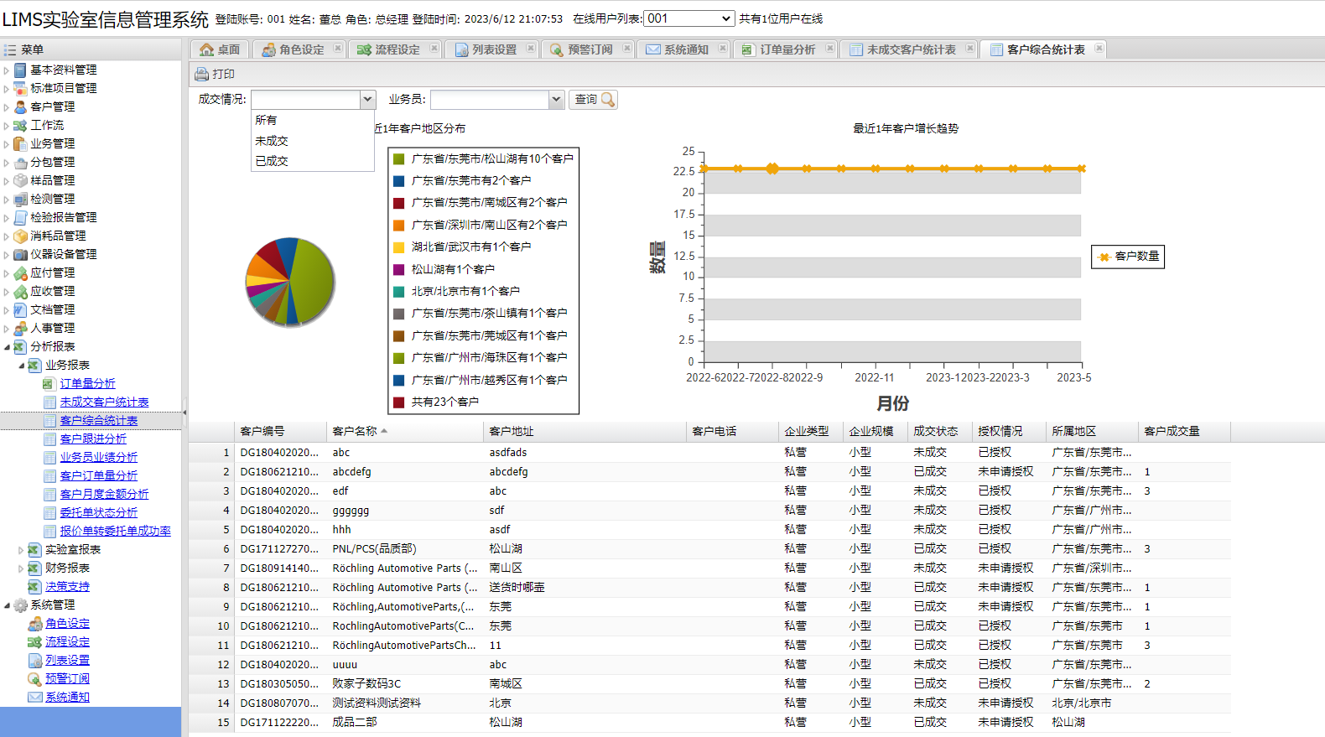This screenshot has width=1325, height=737.
Task: Open the 业务员 dropdown arrow
Action: click(556, 100)
